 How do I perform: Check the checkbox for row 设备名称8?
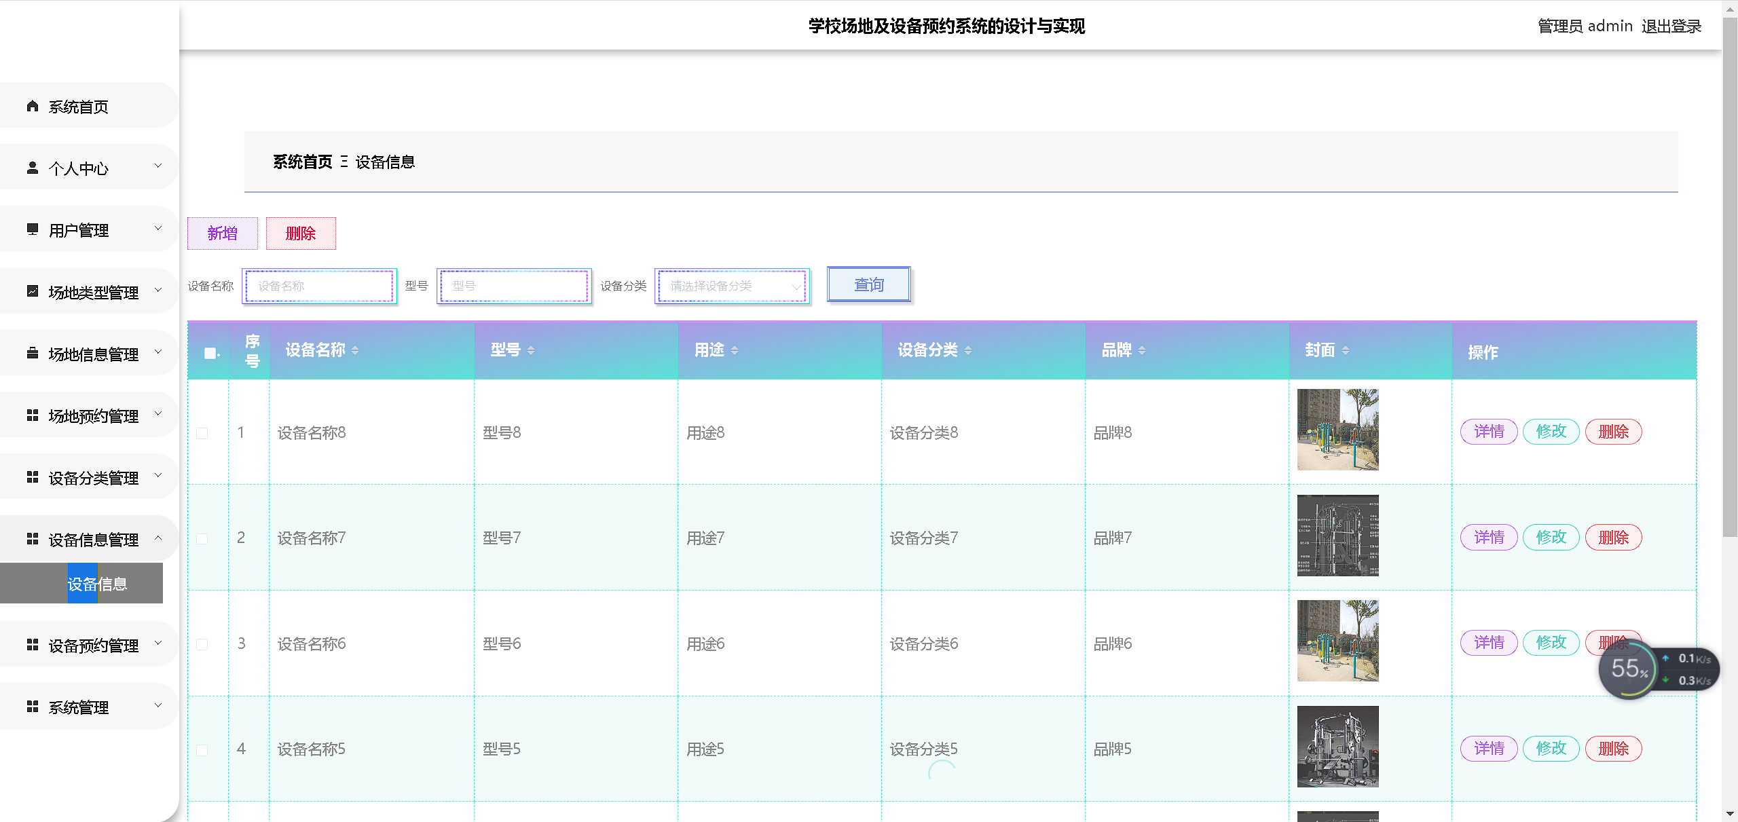[202, 433]
